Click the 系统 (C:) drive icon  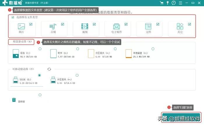(x=16, y=54)
